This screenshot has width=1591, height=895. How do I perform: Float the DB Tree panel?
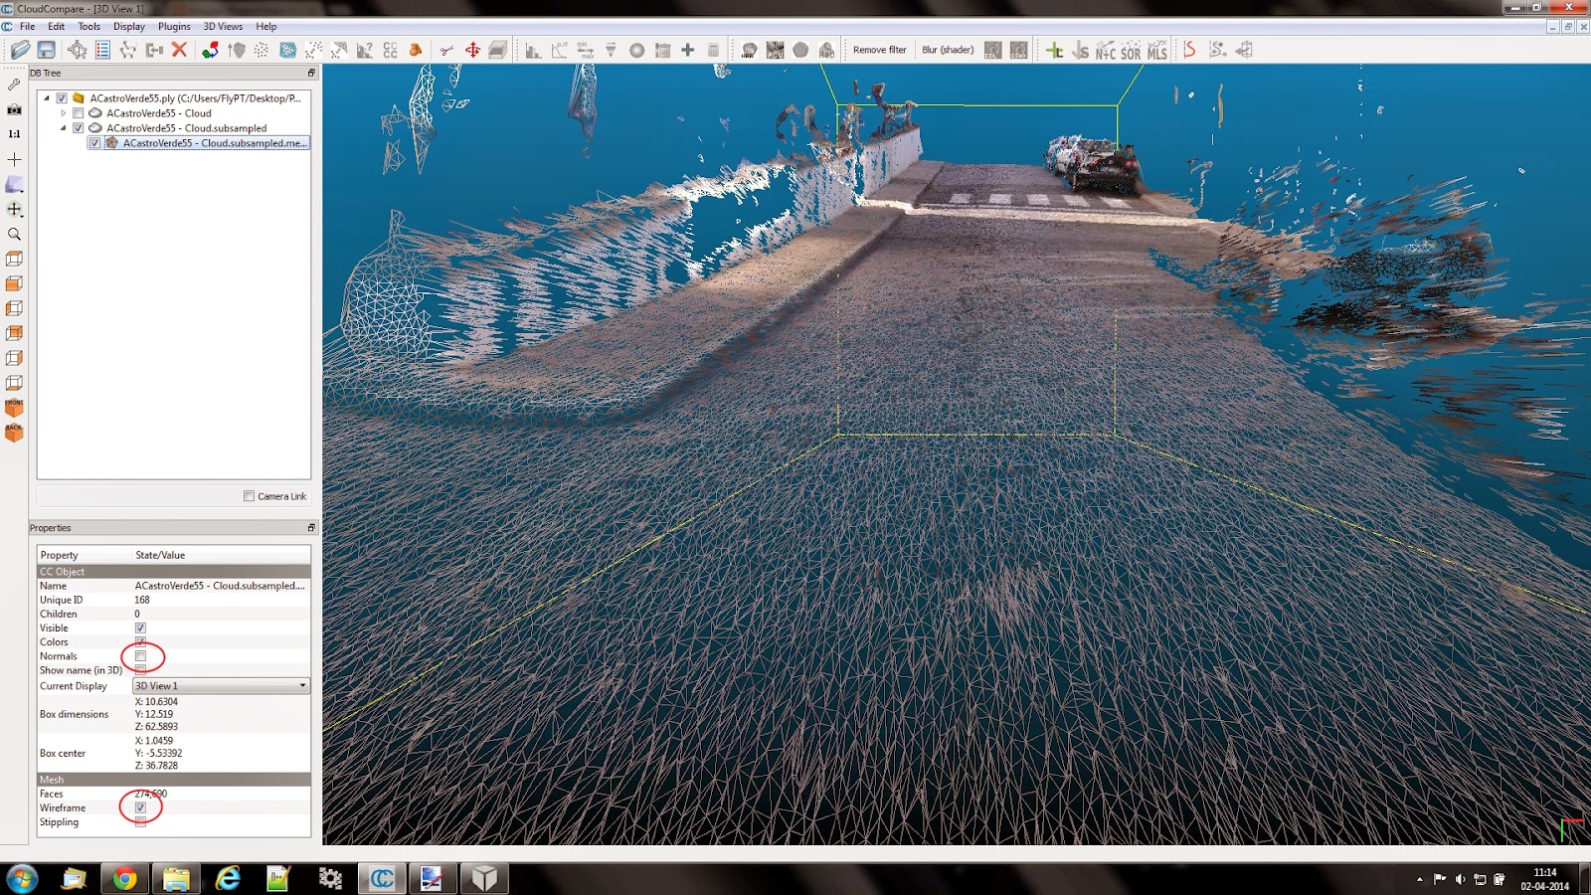click(311, 74)
